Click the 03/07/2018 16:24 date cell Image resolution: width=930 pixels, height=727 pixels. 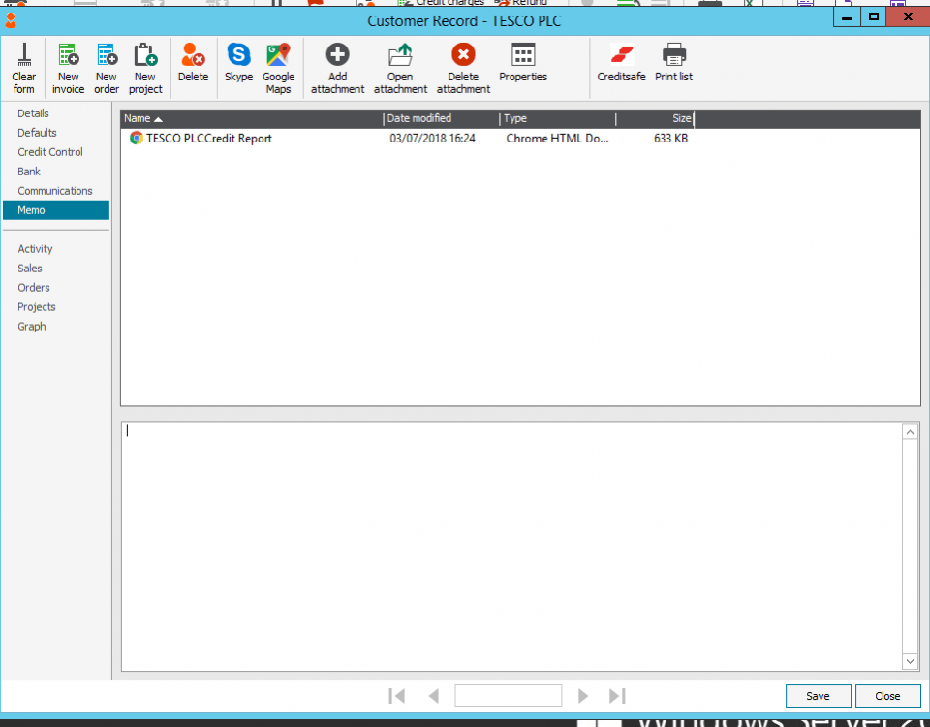tap(432, 139)
